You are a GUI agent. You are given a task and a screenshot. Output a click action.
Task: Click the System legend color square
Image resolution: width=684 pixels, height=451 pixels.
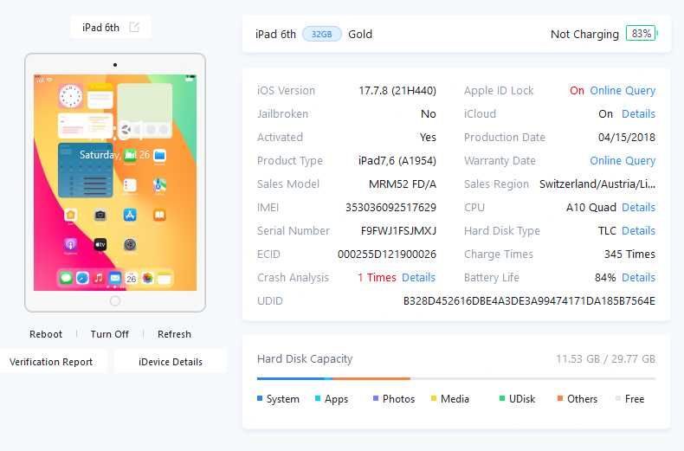pyautogui.click(x=260, y=399)
